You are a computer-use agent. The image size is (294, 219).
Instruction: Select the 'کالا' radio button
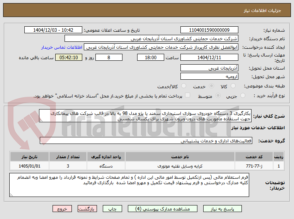[233, 86]
